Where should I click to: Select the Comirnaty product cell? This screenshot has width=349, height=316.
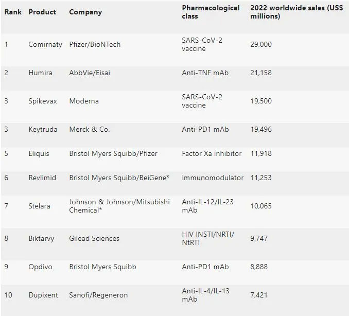tap(45, 44)
